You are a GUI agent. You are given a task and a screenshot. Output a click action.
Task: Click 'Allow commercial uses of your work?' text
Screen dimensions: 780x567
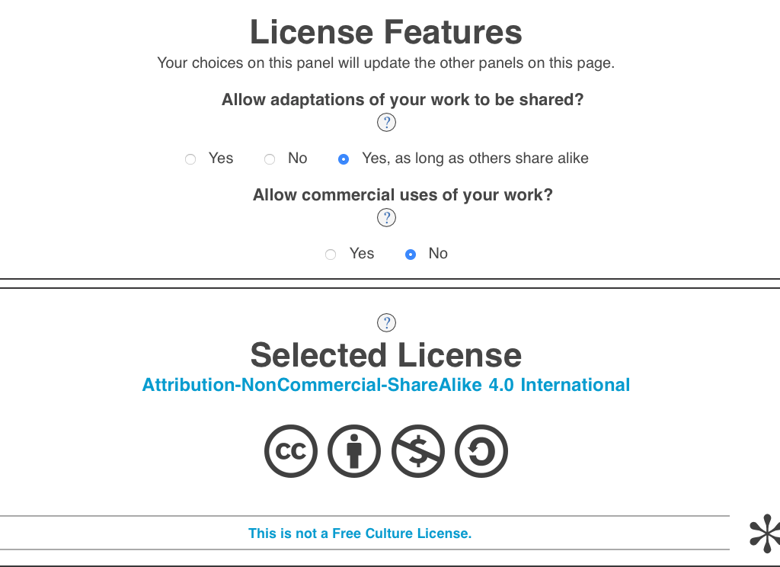pyautogui.click(x=403, y=194)
